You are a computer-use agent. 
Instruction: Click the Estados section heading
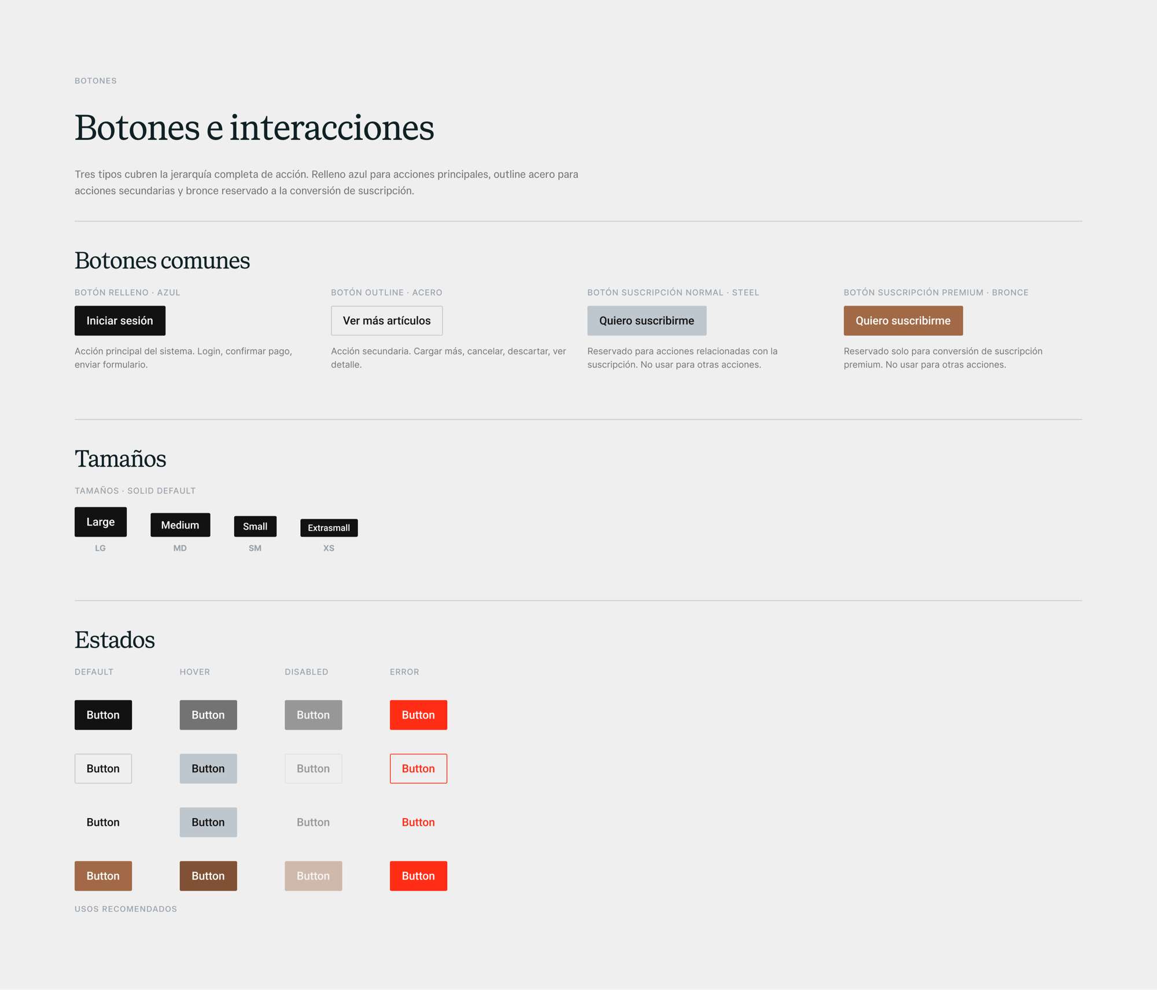[x=115, y=640]
